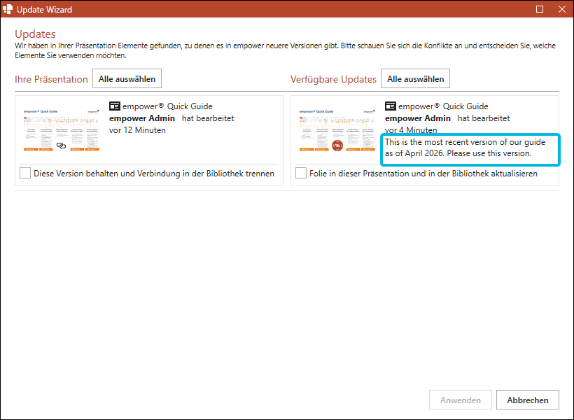
Task: Click 'empower® Quick Guide' title in right card
Action: [x=443, y=106]
